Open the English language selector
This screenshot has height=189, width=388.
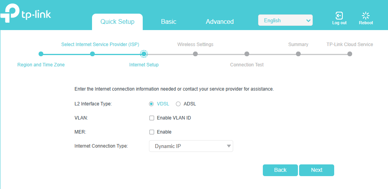coord(285,20)
